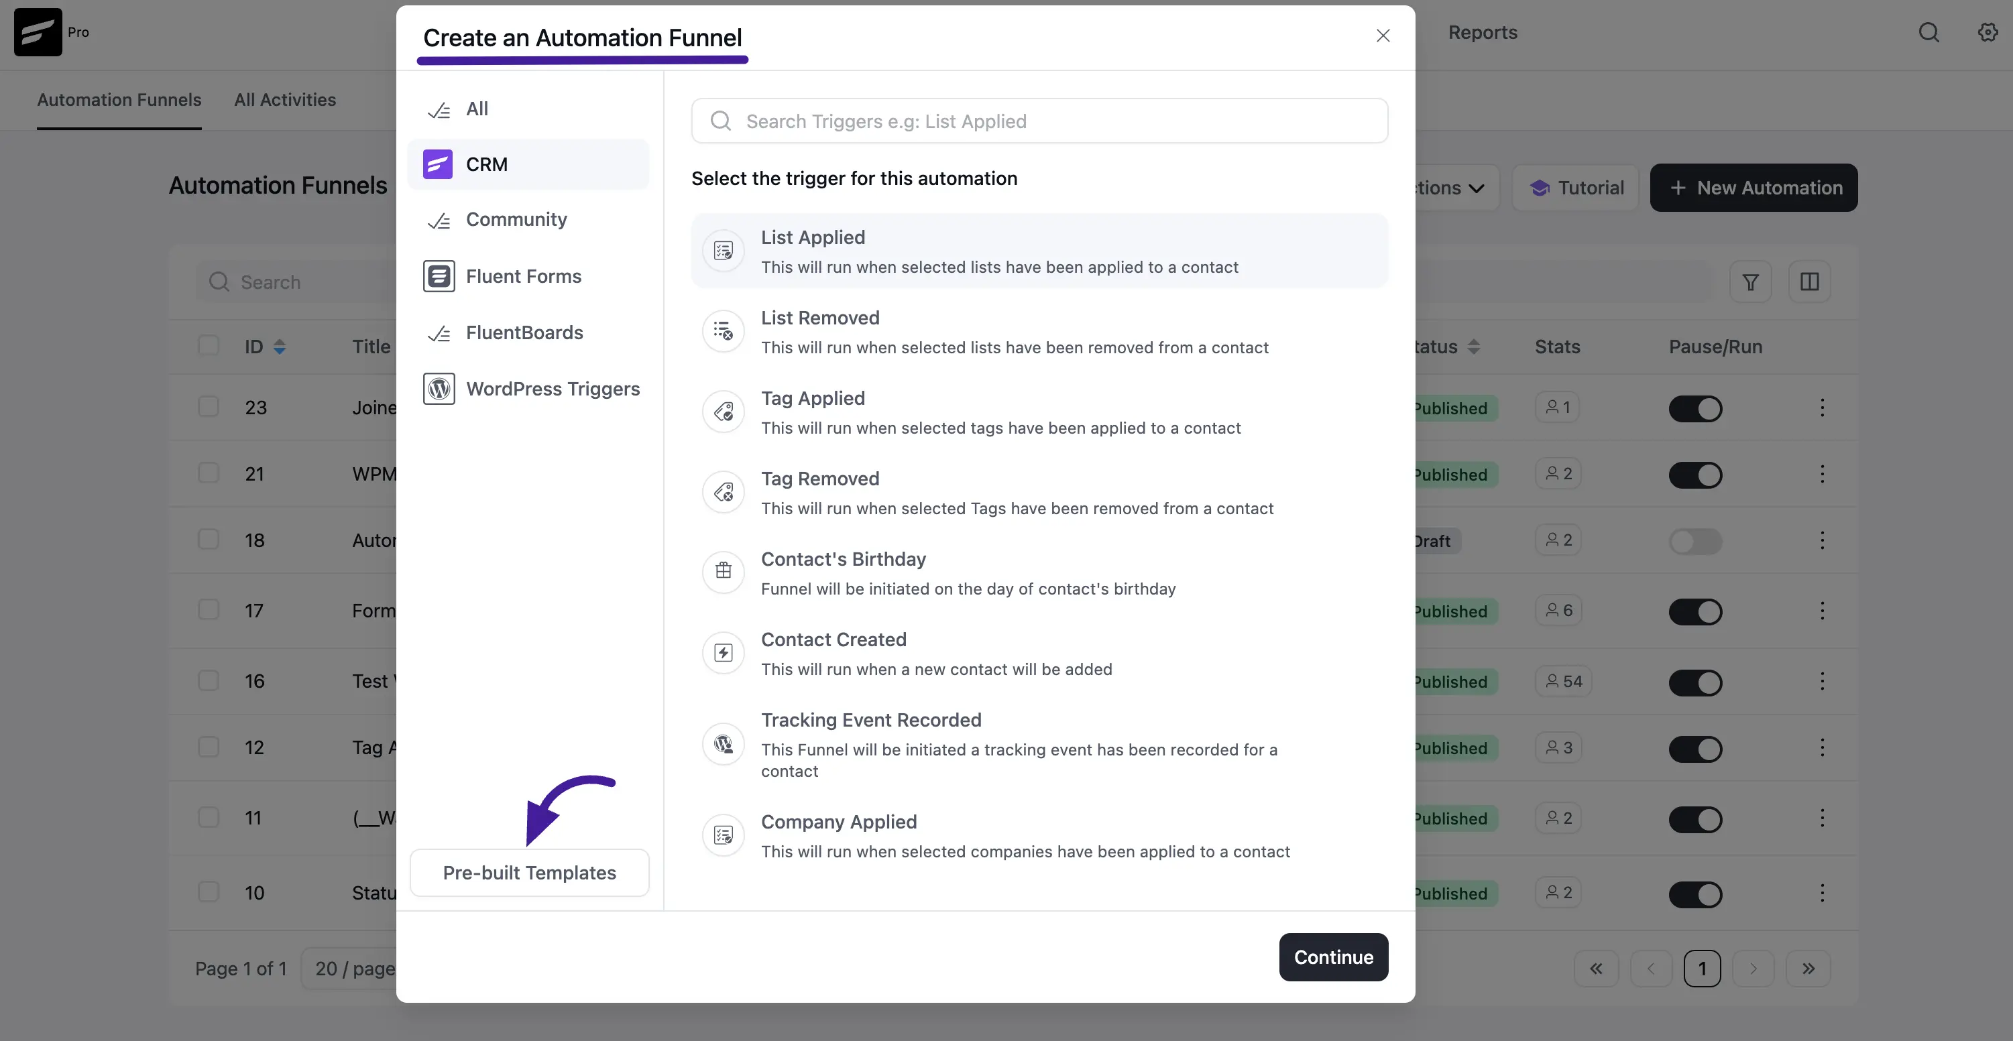Open the settings gear icon
Image resolution: width=2013 pixels, height=1041 pixels.
coord(1988,32)
